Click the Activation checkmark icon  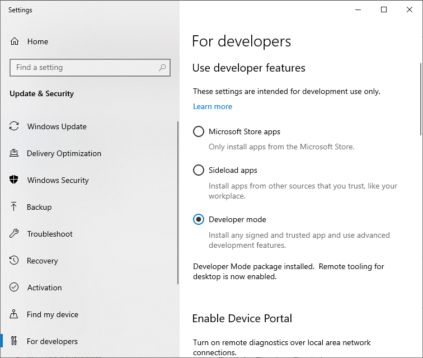[x=15, y=288]
